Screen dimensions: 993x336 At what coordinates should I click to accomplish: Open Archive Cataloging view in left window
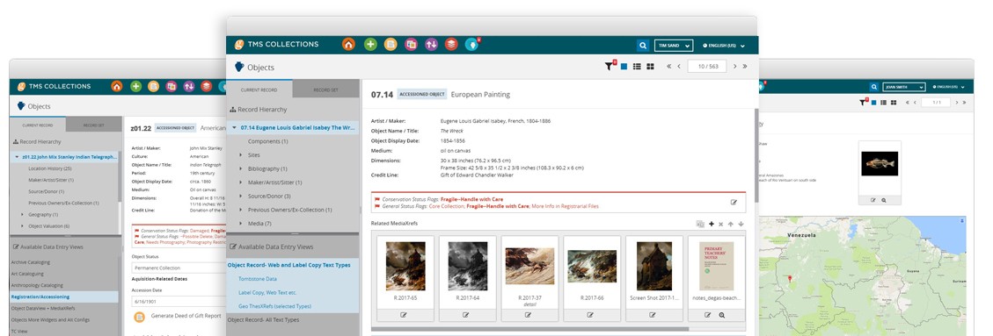tap(31, 261)
